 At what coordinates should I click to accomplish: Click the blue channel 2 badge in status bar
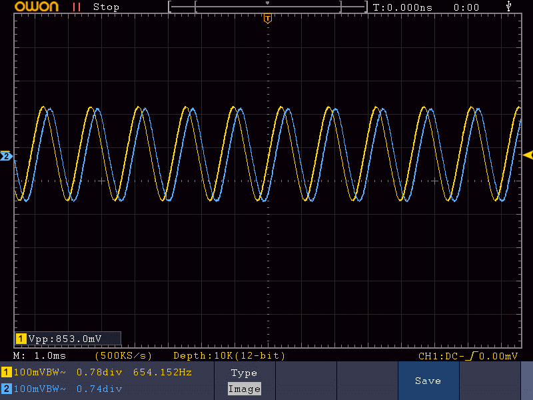[x=6, y=389]
